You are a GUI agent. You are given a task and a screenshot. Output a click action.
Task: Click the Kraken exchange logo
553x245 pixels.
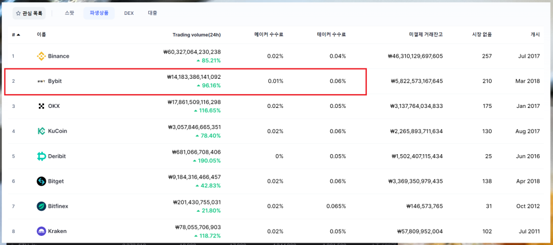41,231
